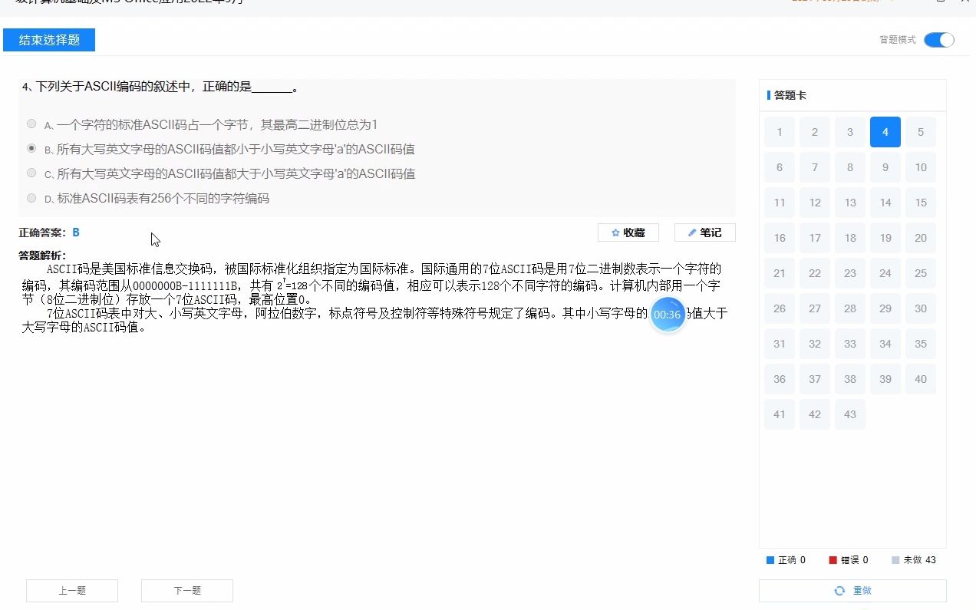Click the red 错误 legend square

tap(831, 559)
